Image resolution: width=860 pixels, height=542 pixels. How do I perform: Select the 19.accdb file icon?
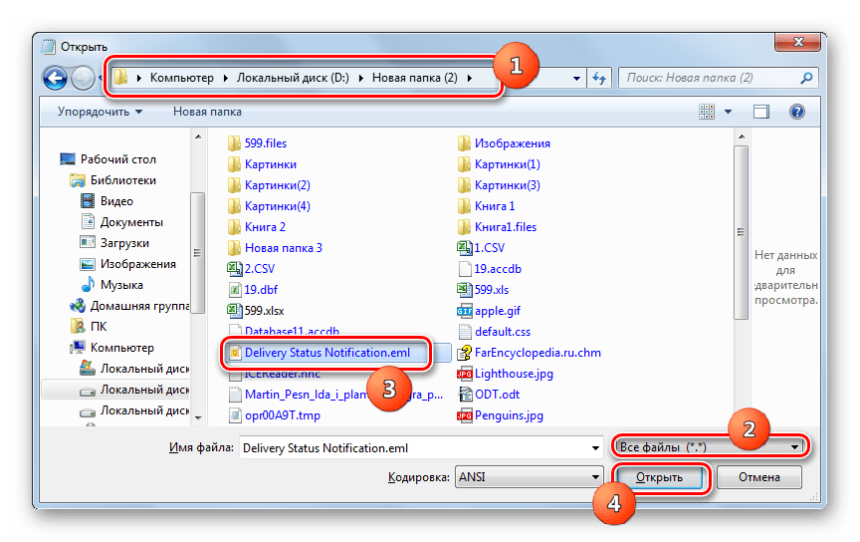[465, 269]
